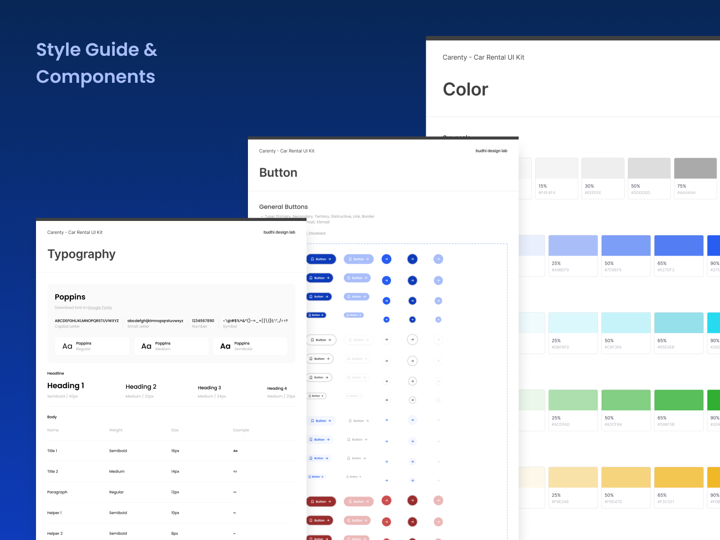Click the second-largest bright blue arrow icon button

pos(387,280)
